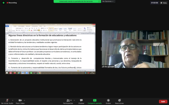The height and width of the screenshot is (105, 169).
Task: Start recording with the Grabar icon
Action: 108,100
